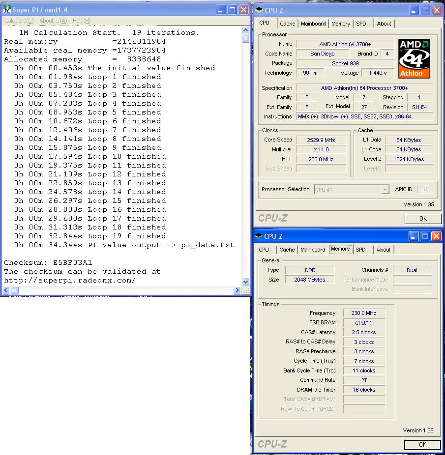Open SPD tab in bottom CPU-Z window
Image resolution: width=445 pixels, height=455 pixels.
tap(360, 250)
